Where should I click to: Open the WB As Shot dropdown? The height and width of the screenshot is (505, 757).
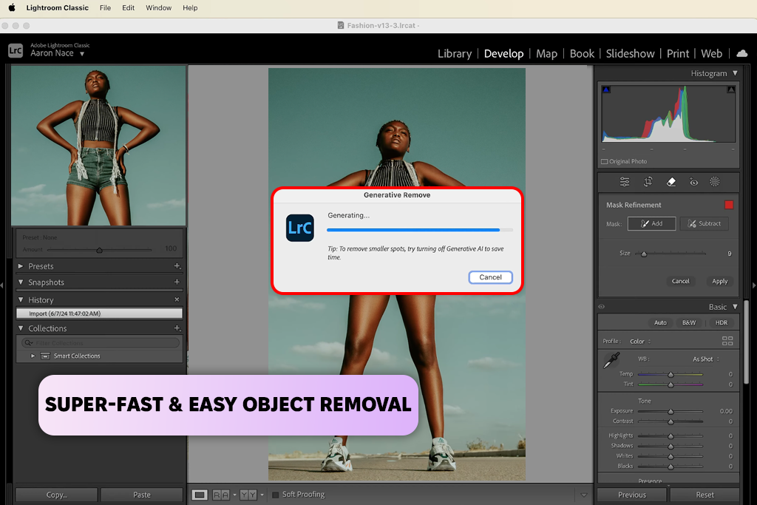(x=706, y=359)
